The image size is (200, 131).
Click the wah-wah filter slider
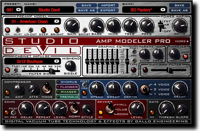point(169,70)
